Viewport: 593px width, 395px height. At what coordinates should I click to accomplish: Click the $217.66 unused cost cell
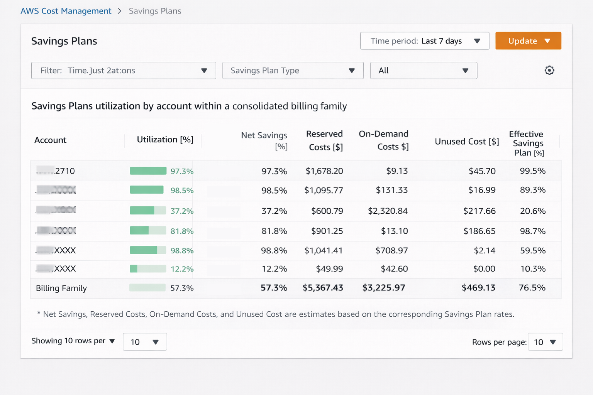(x=479, y=211)
